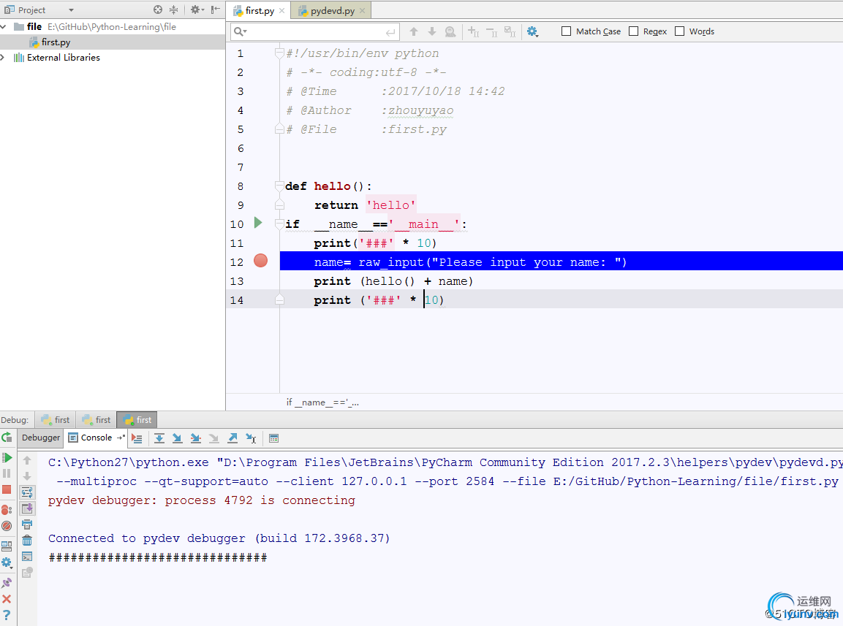Close the debug session with red X
This screenshot has width=843, height=626.
[7, 599]
